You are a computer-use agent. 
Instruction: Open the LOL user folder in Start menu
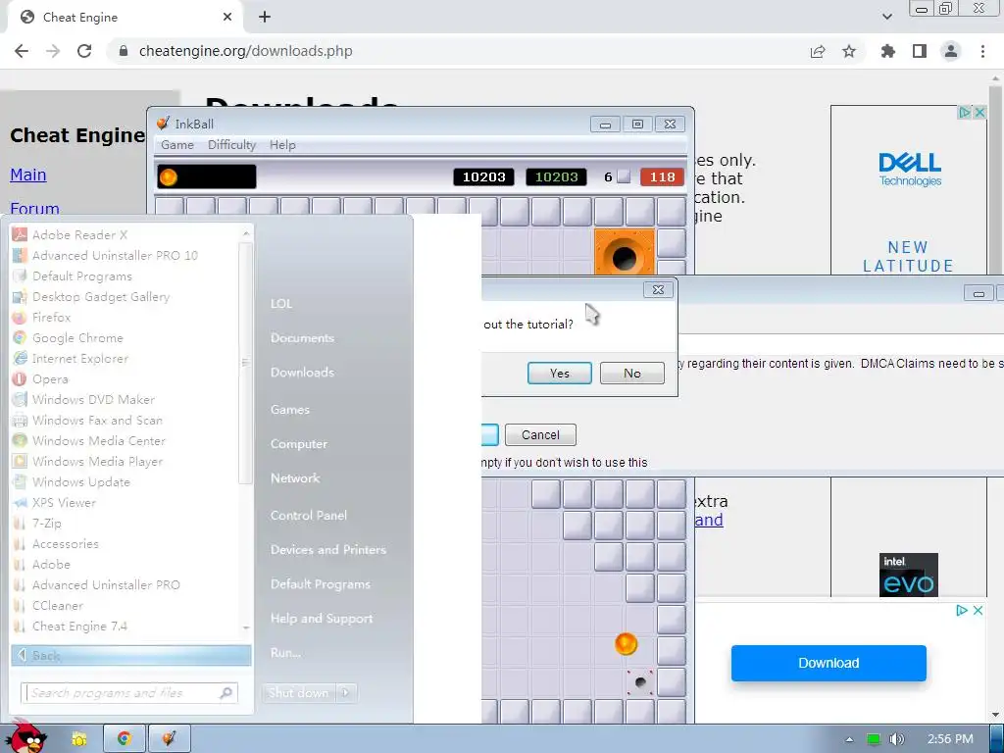281,304
